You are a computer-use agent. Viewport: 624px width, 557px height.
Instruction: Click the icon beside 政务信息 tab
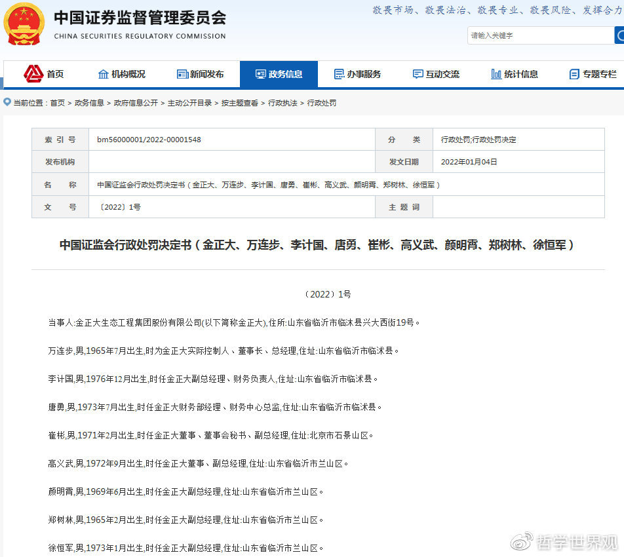point(260,74)
